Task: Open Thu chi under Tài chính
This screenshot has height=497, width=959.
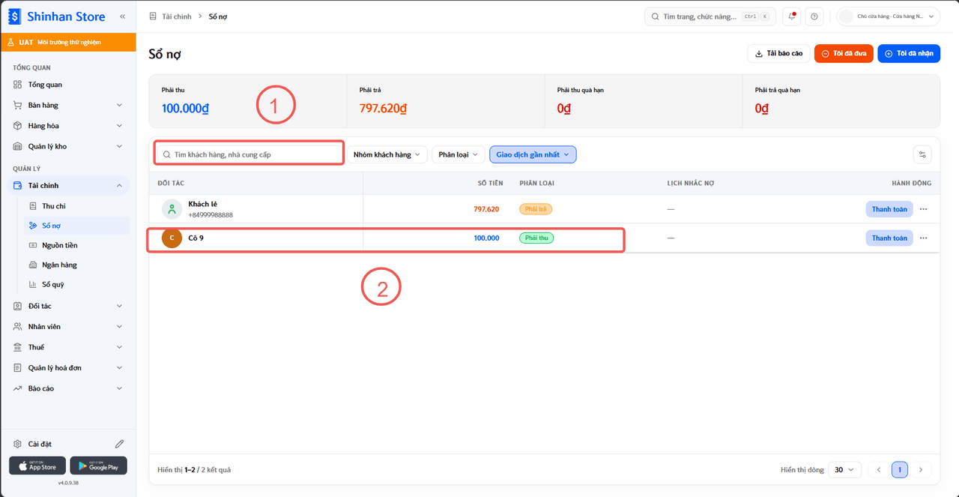Action: [76, 206]
